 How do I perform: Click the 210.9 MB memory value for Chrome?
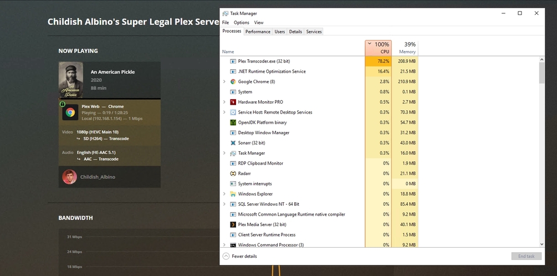coord(407,81)
